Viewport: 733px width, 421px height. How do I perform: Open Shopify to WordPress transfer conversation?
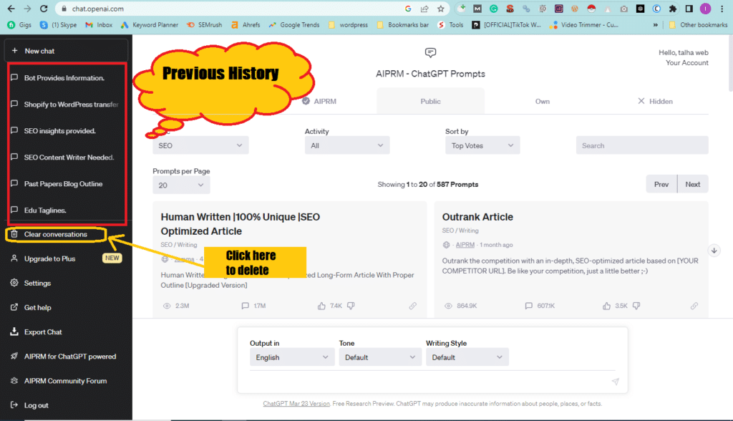pyautogui.click(x=67, y=105)
